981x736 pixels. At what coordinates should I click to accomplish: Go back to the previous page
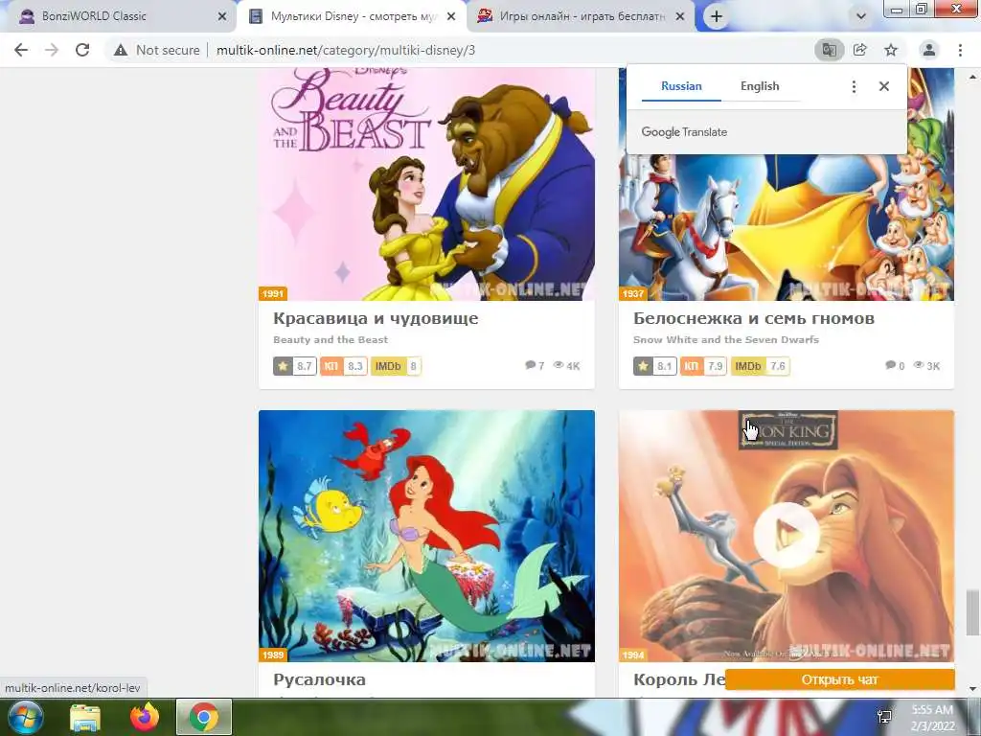21,50
